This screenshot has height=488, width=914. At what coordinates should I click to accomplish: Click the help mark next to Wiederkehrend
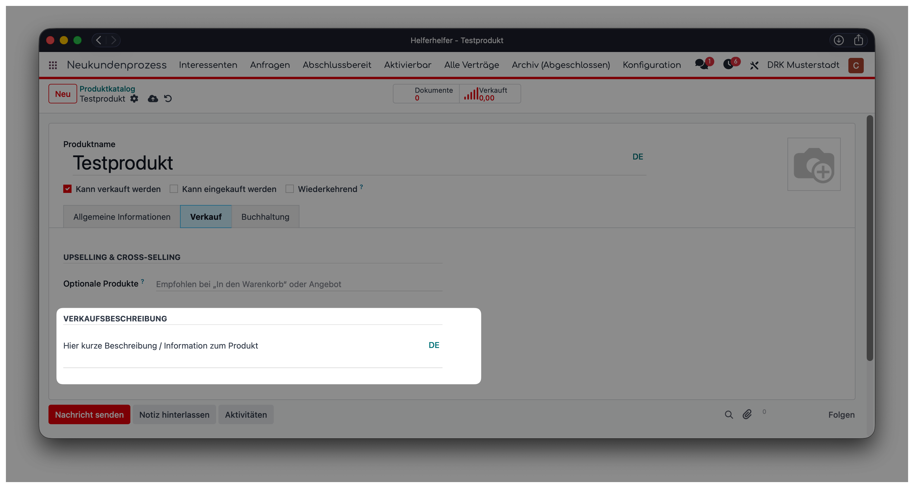coord(362,187)
